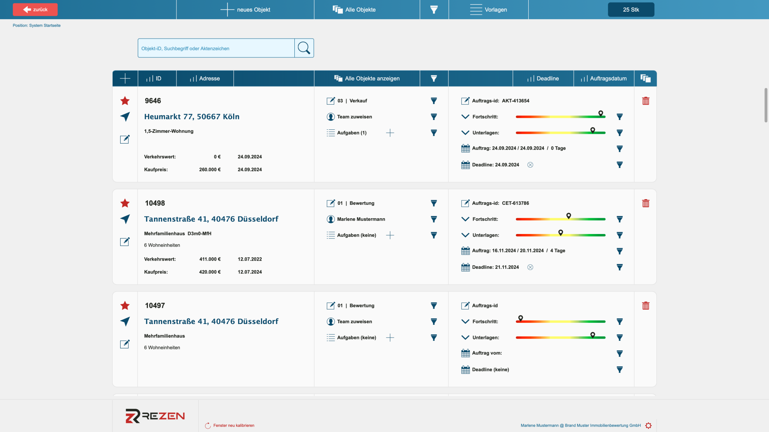769x432 pixels.
Task: Open navigation arrow for Heumarkt 77
Action: click(x=125, y=117)
